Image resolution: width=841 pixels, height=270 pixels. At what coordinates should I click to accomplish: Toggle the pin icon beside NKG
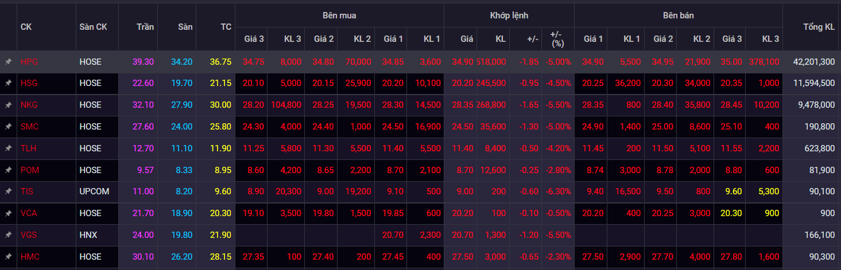[x=9, y=105]
